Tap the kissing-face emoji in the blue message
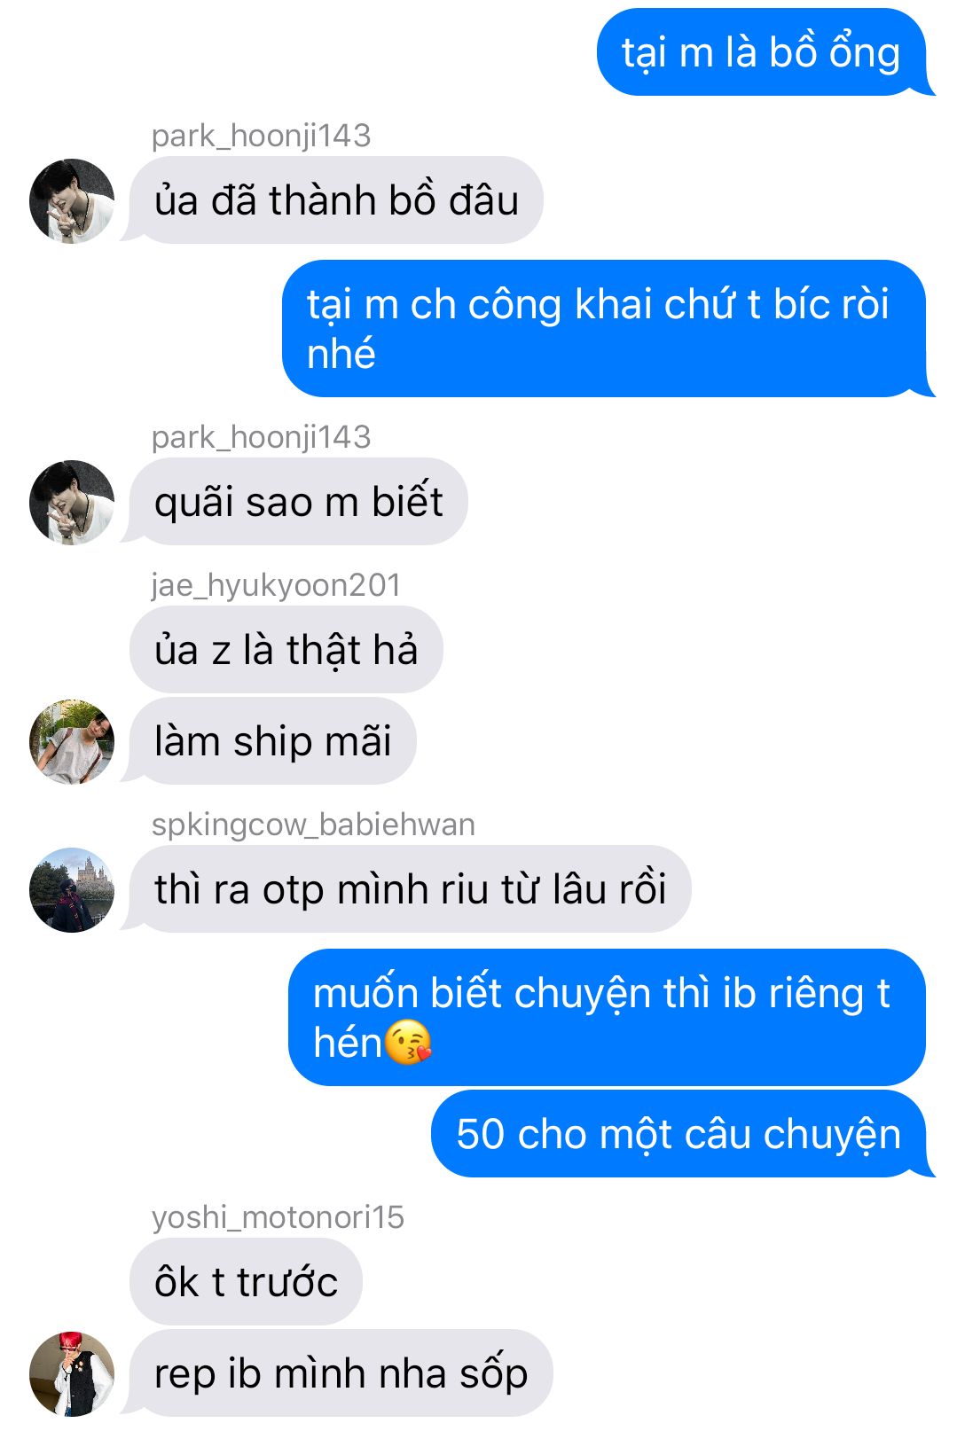Viewport: 957px width, 1431px height. click(409, 1042)
